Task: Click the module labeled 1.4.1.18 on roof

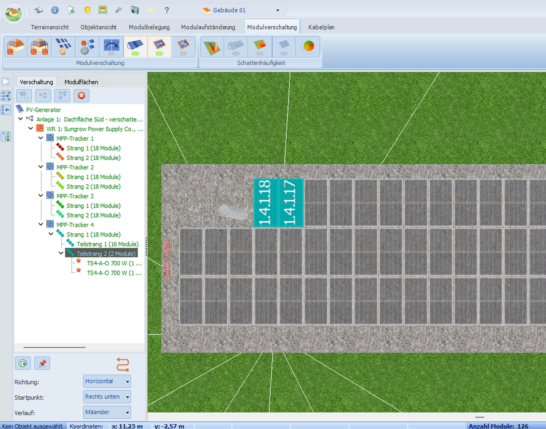Action: point(265,202)
